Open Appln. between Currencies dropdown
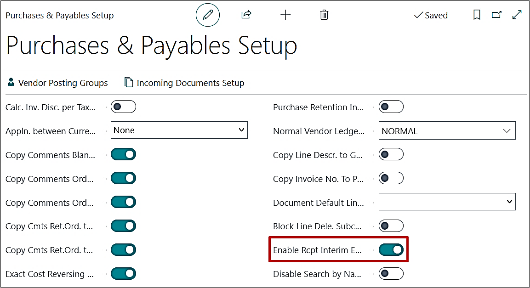Screen dimensions: 530x288 click(179, 130)
